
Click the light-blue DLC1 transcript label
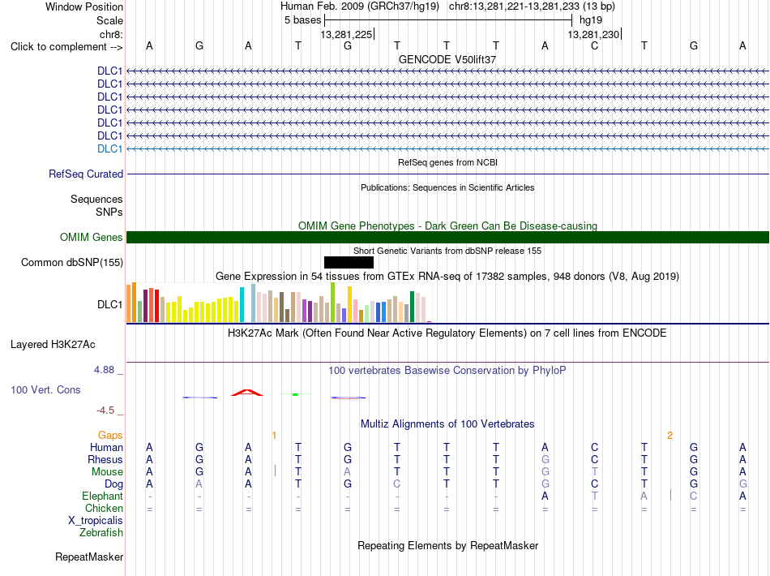coord(109,149)
